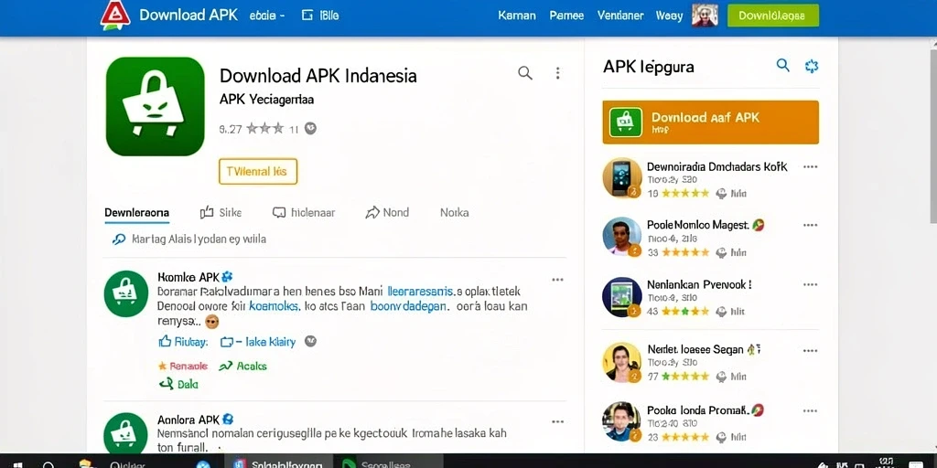Viewport: 937px width, 468px height.
Task: Click the verified badge next to Aonlora APK
Action: pos(228,419)
